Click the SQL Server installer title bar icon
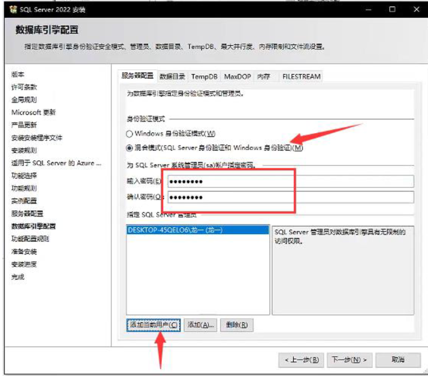Image resolution: width=428 pixels, height=376 pixels. pyautogui.click(x=13, y=9)
